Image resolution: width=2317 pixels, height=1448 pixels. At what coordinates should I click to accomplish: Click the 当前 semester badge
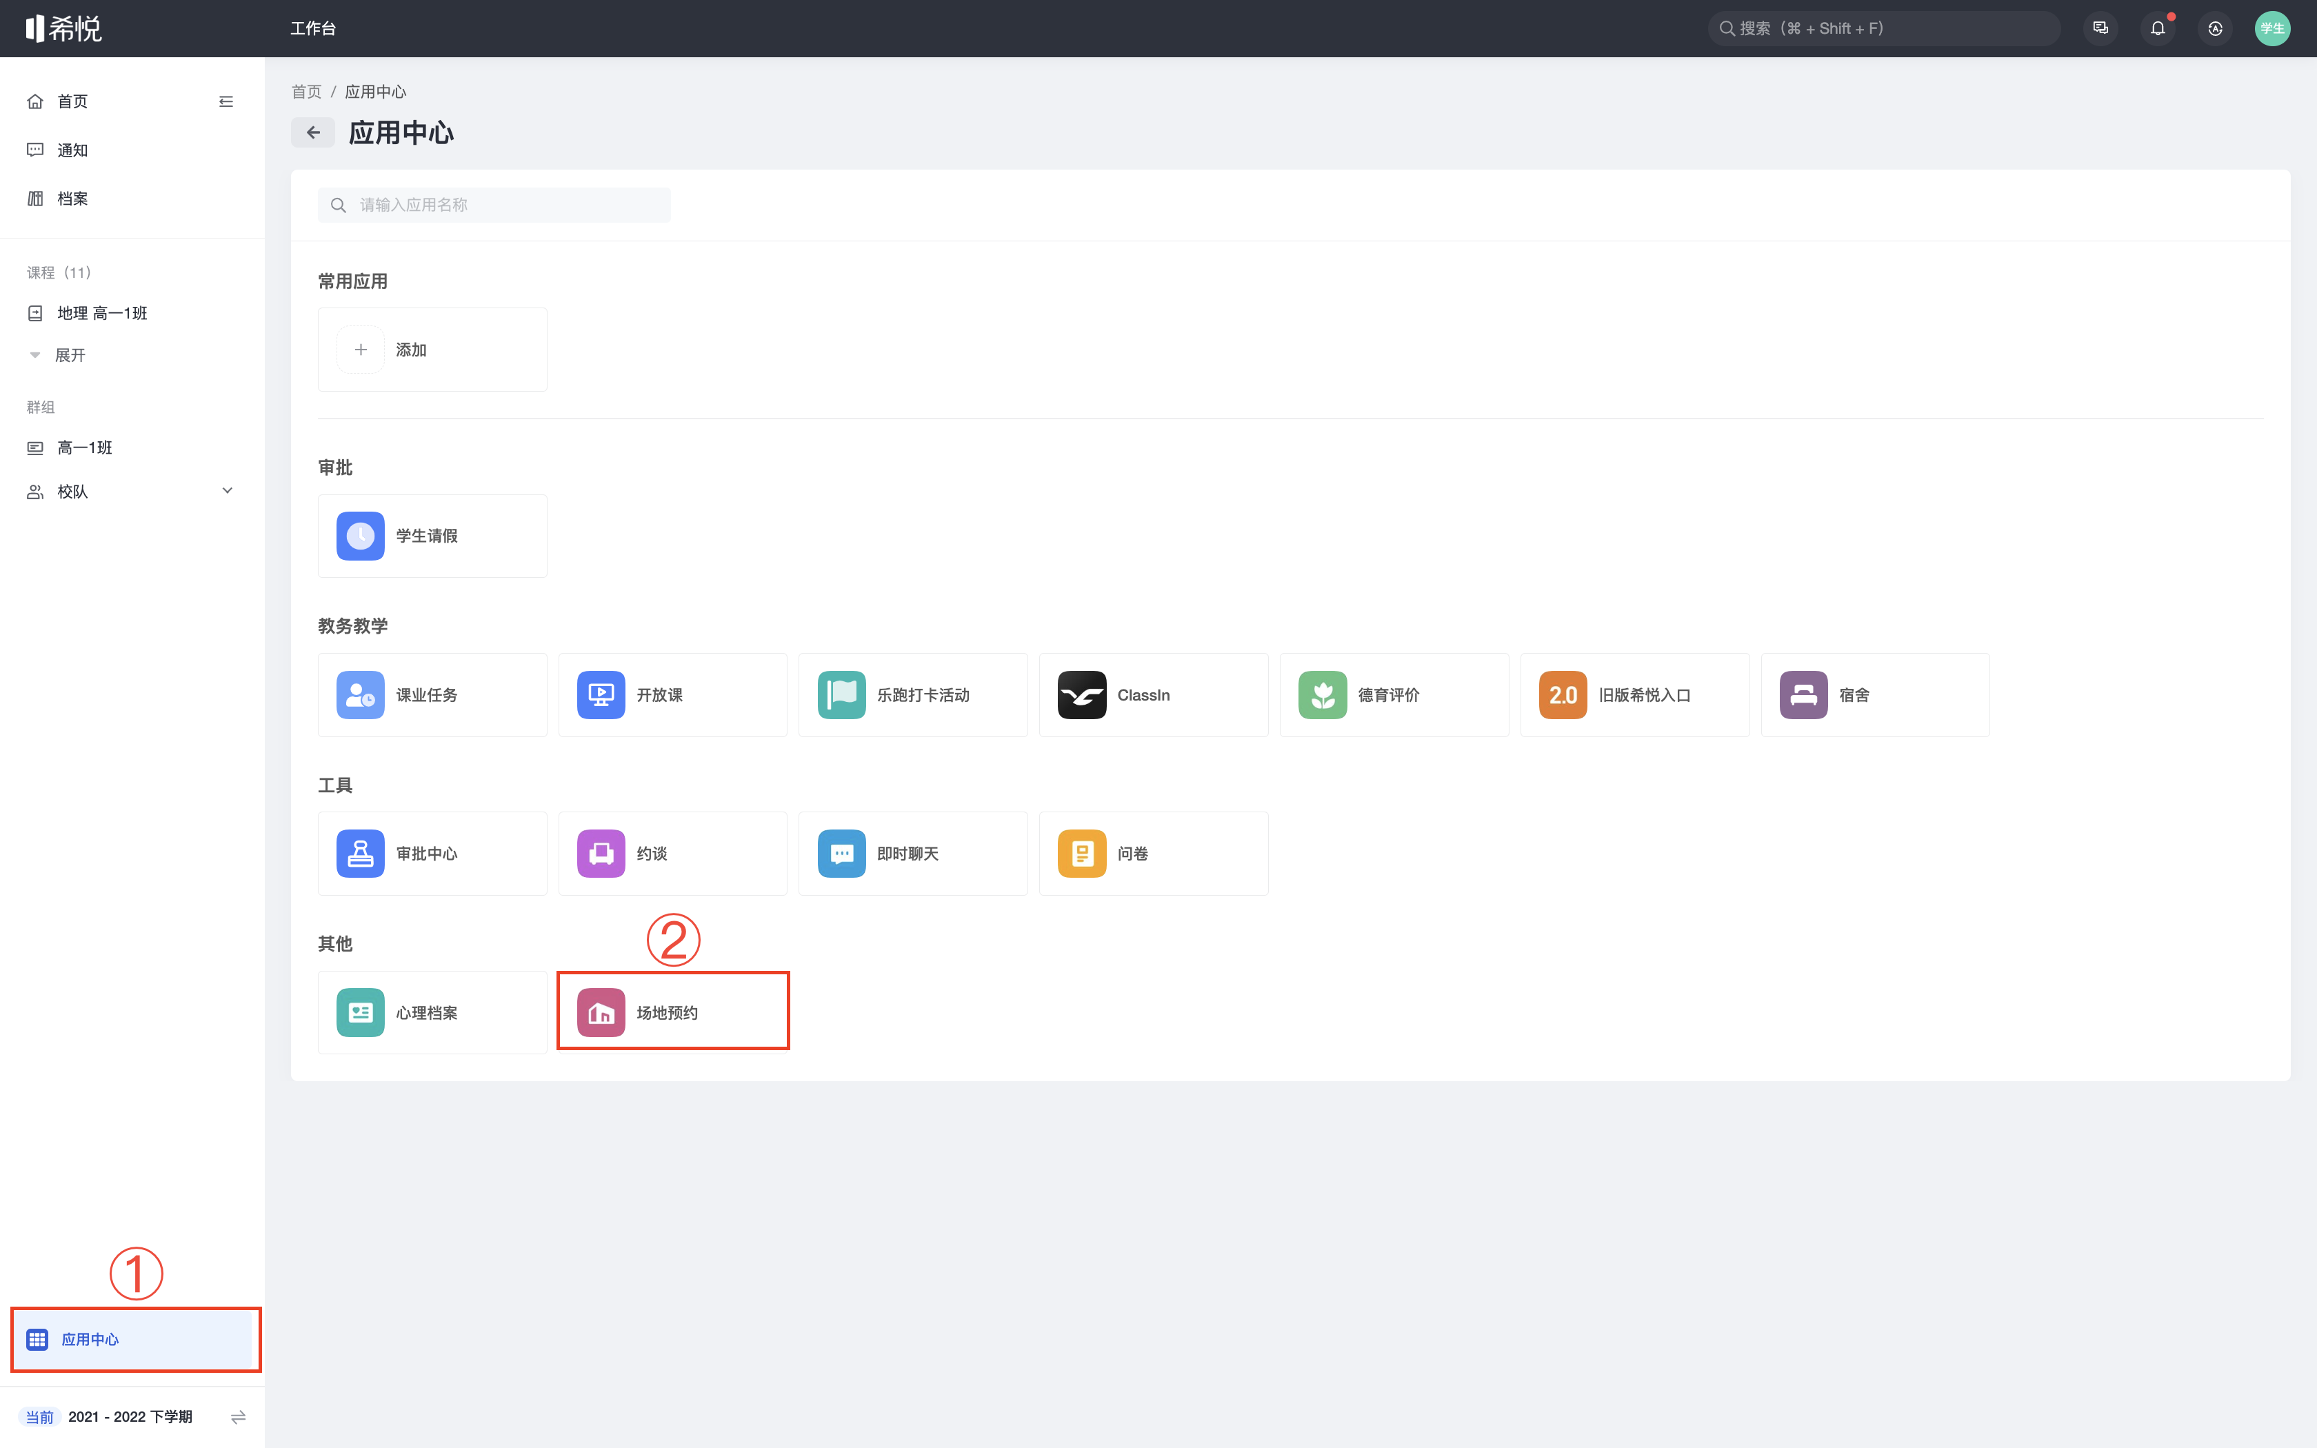coord(39,1416)
